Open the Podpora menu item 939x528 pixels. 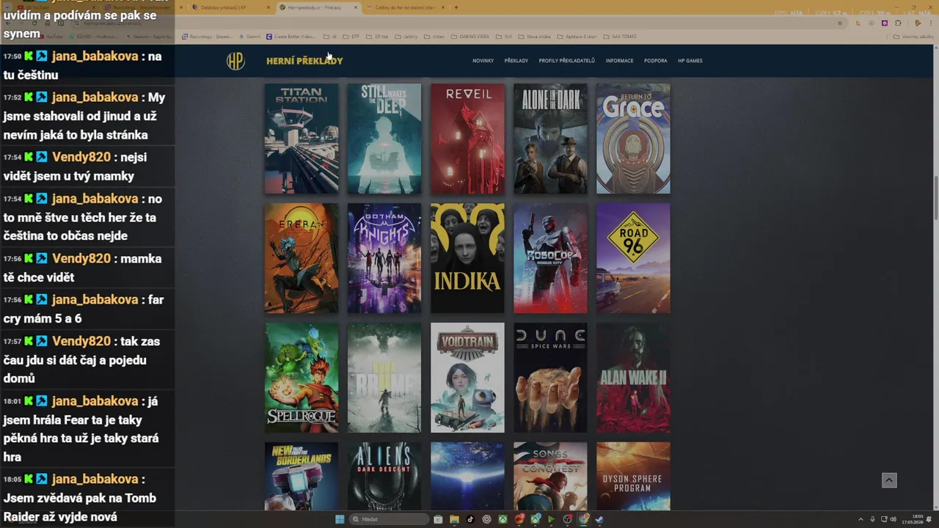pos(656,61)
